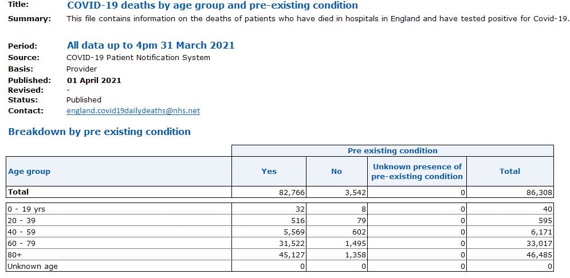Click the published date '01 April 2021'
Viewport: 570px width, 278px height.
pos(94,81)
